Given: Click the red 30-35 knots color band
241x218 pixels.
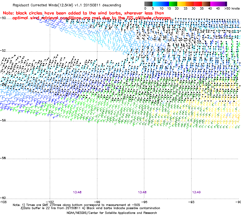Looking at the screenshot, I should [x=198, y=4].
